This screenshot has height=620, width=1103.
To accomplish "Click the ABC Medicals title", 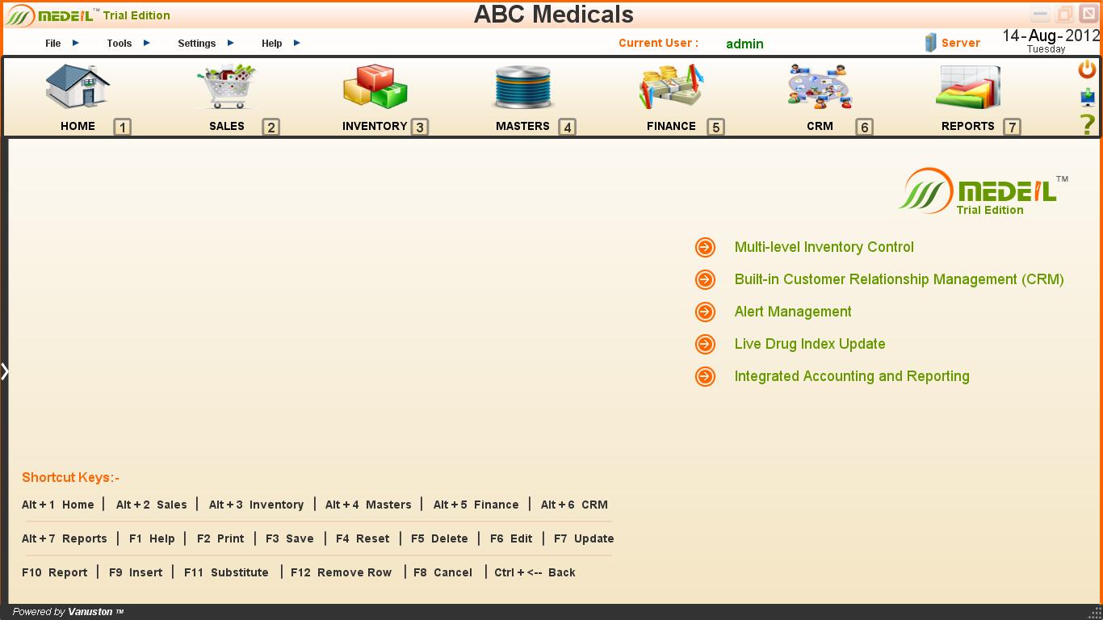I will 554,15.
